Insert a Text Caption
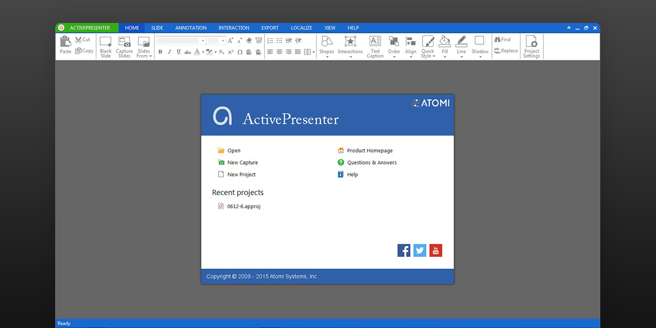Screen dimensions: 656x328 tap(375, 47)
